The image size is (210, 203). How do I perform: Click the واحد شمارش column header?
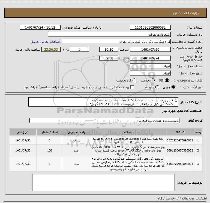click(x=76, y=132)
